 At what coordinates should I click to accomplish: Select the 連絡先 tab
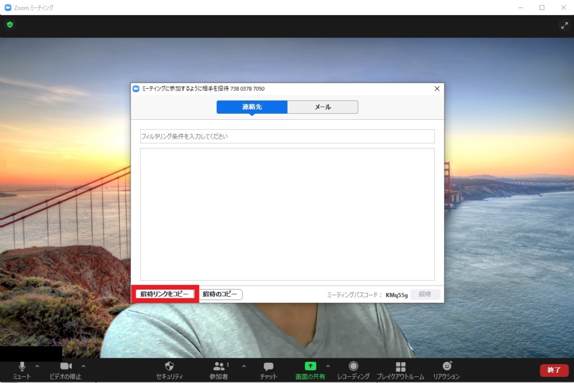[x=252, y=107]
